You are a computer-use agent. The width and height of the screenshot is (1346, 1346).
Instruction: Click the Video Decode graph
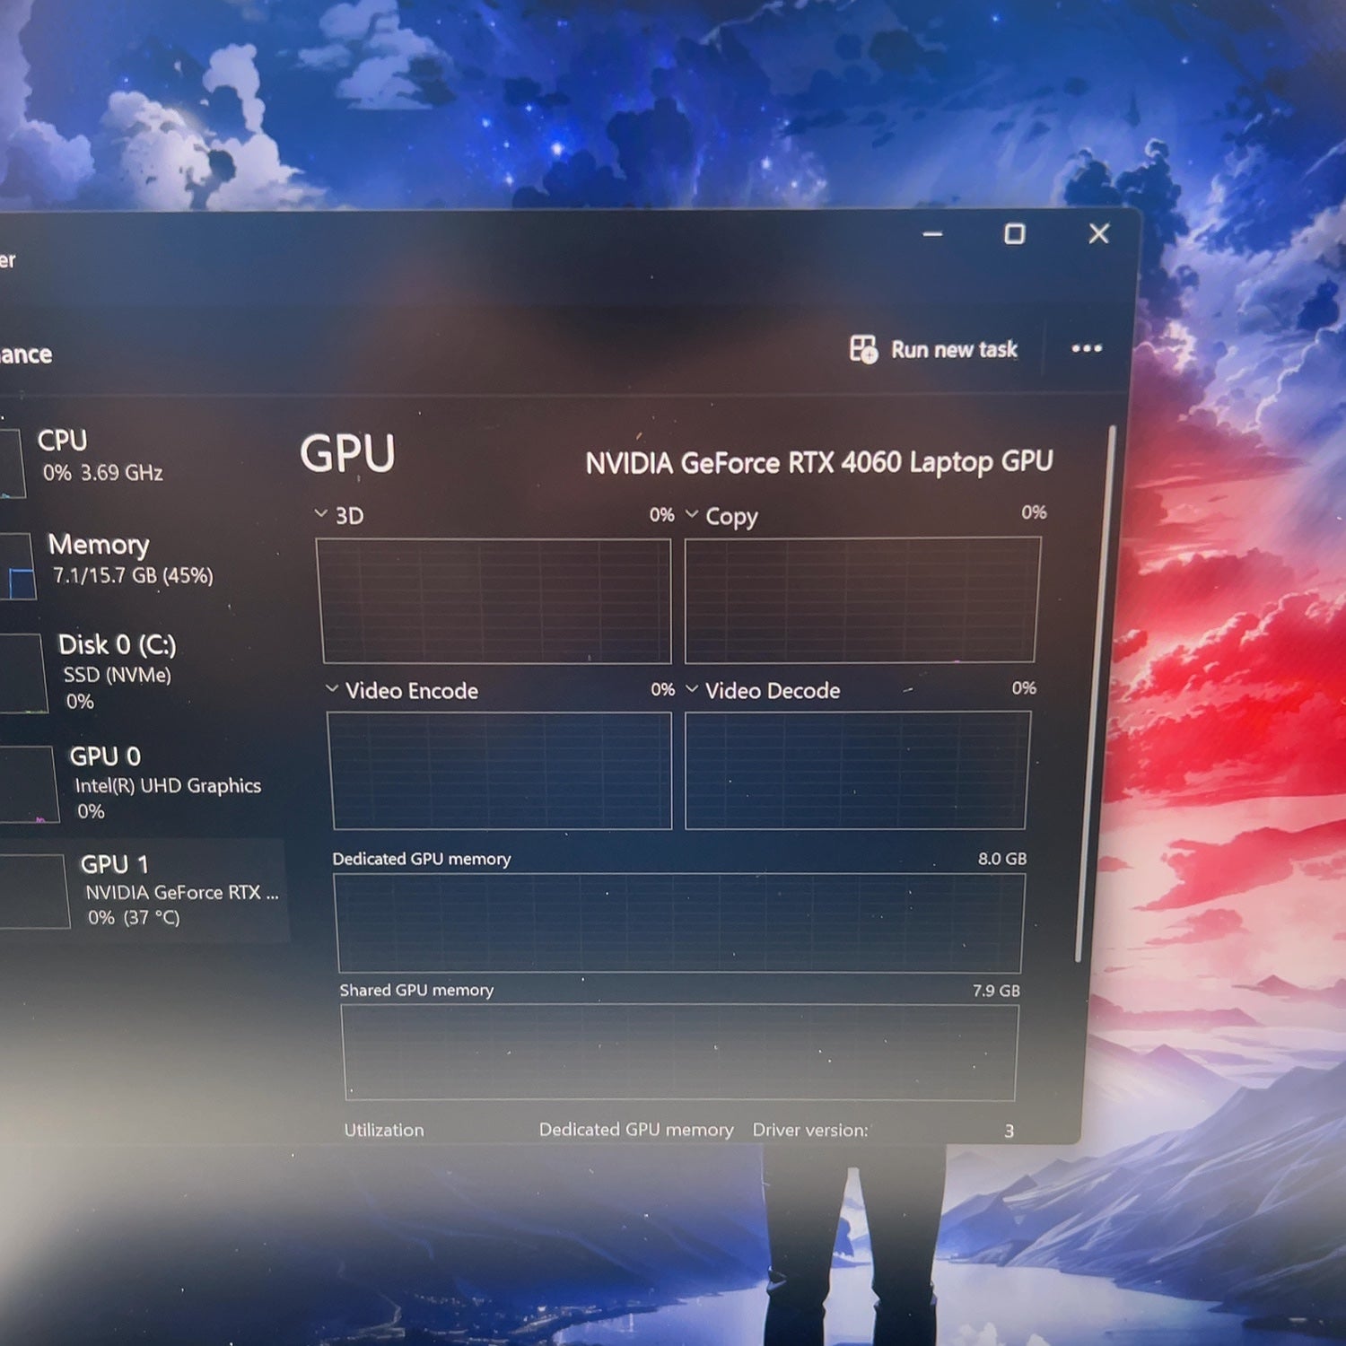coord(857,770)
